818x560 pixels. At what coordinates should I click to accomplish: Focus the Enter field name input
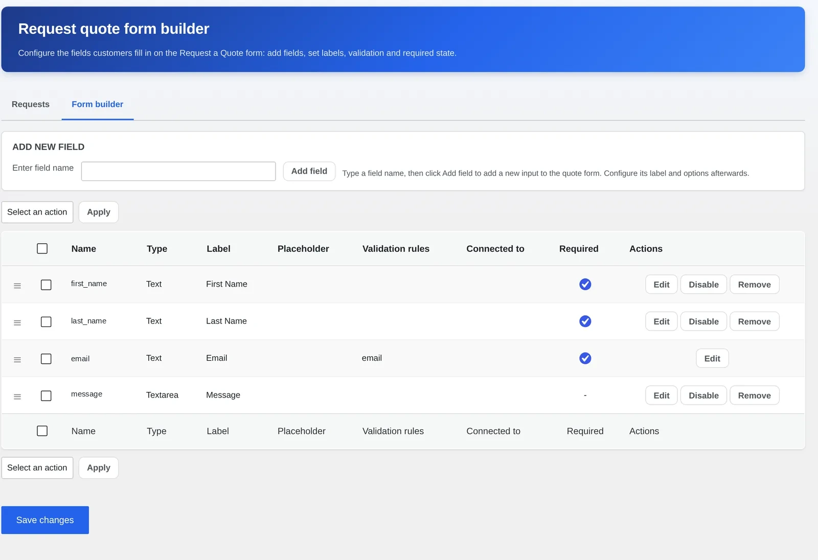178,171
